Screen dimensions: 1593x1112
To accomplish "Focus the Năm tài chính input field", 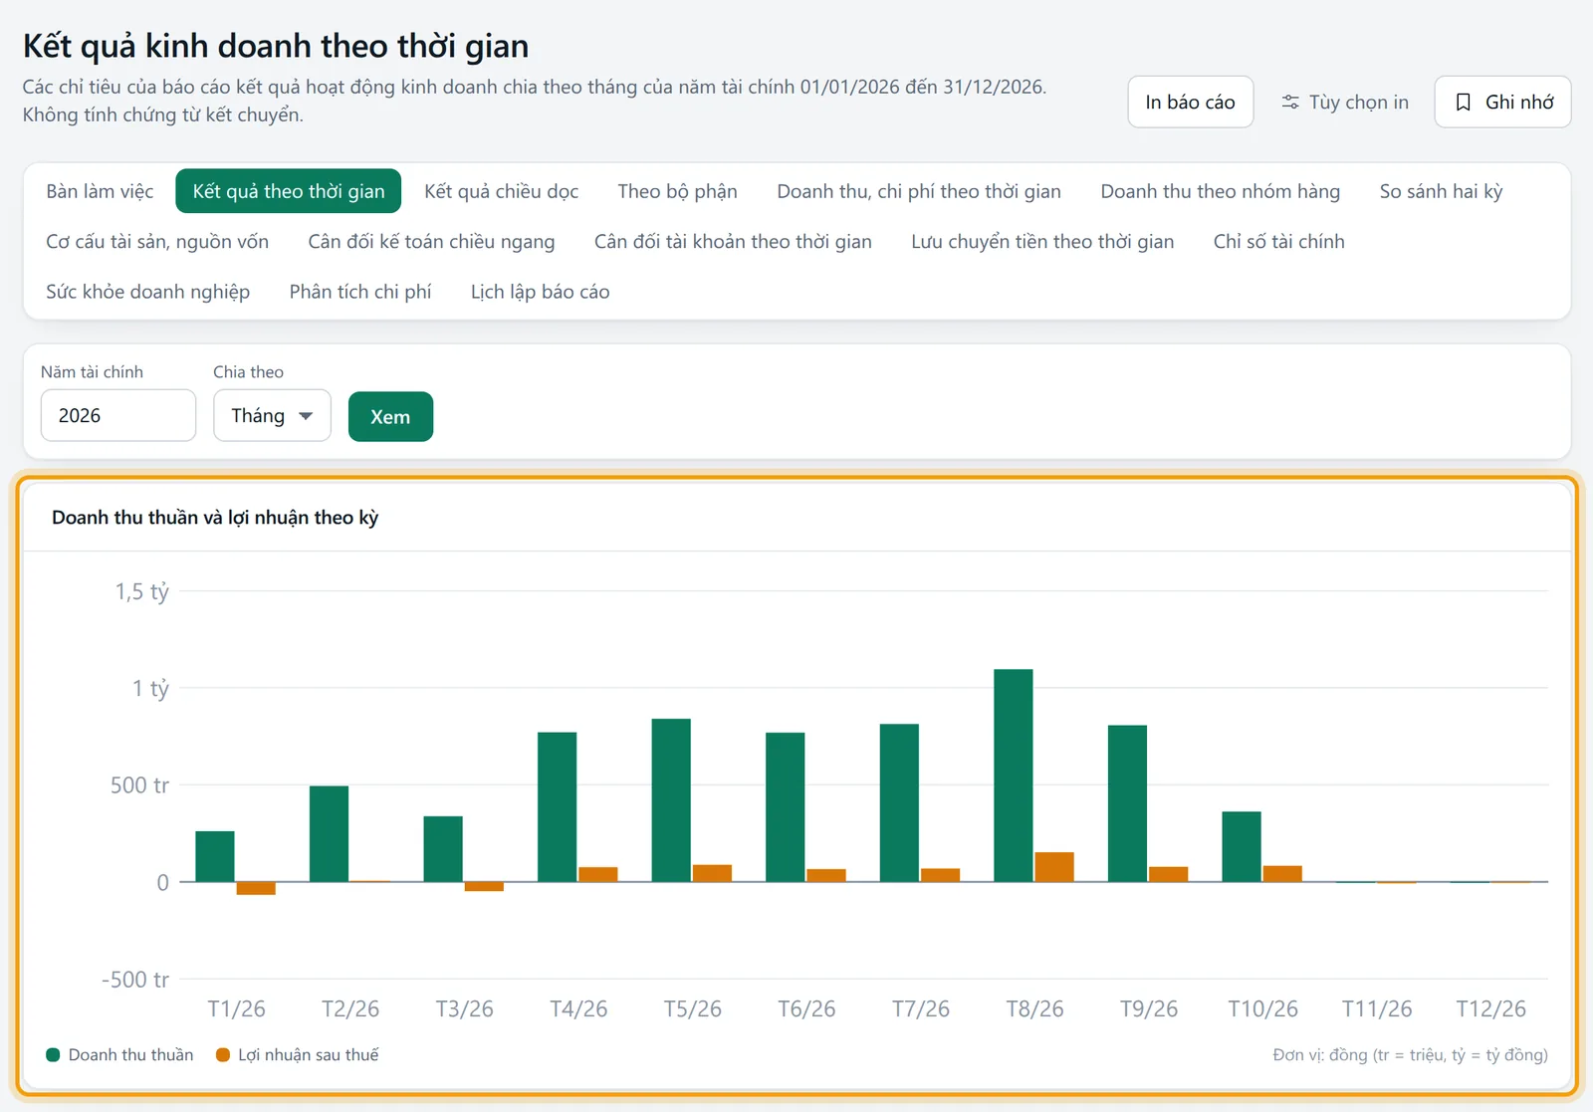I will pos(118,415).
